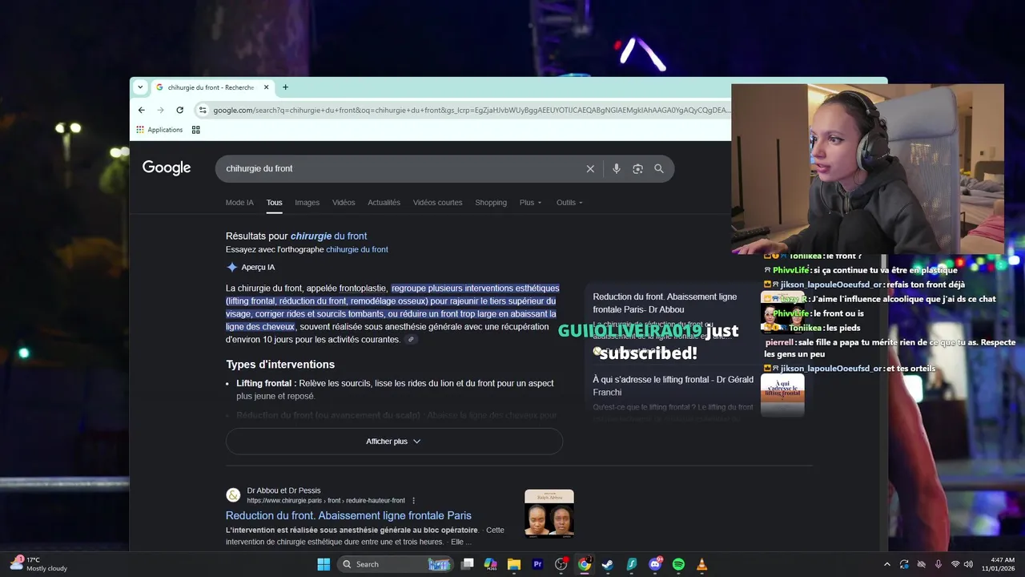The width and height of the screenshot is (1025, 577).
Task: Switch to the Mode IA tab
Action: point(239,203)
